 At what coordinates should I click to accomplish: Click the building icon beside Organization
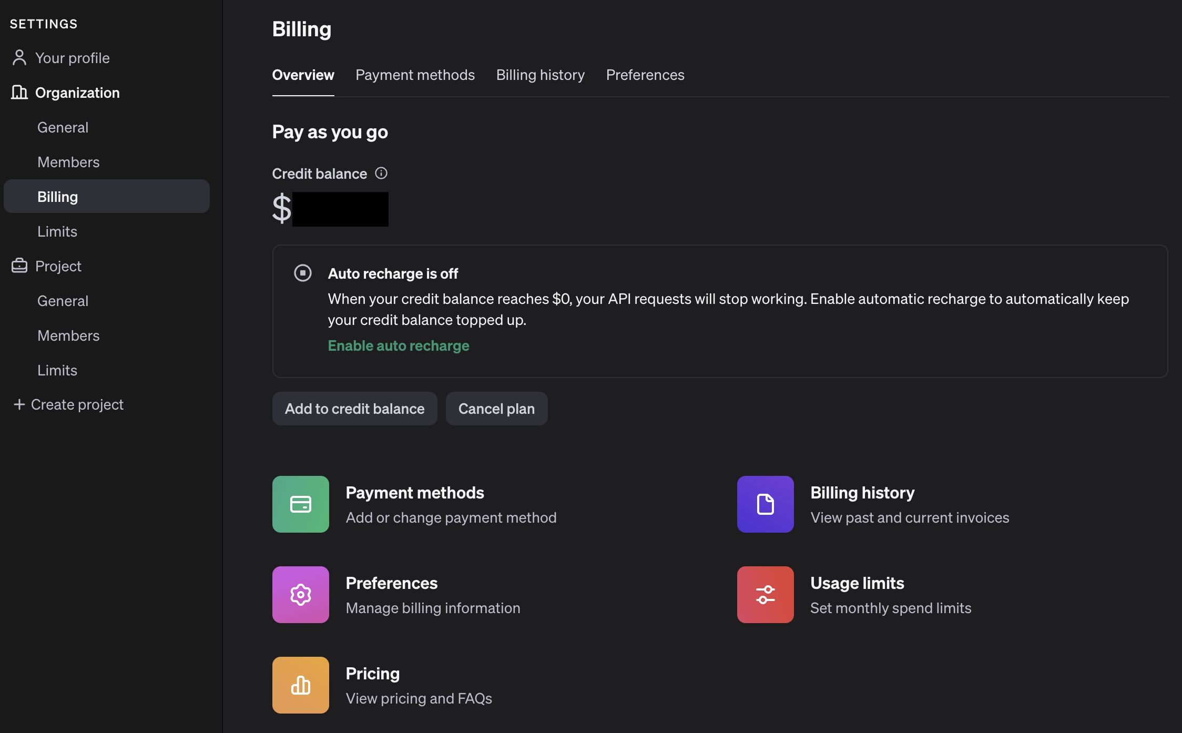coord(19,93)
